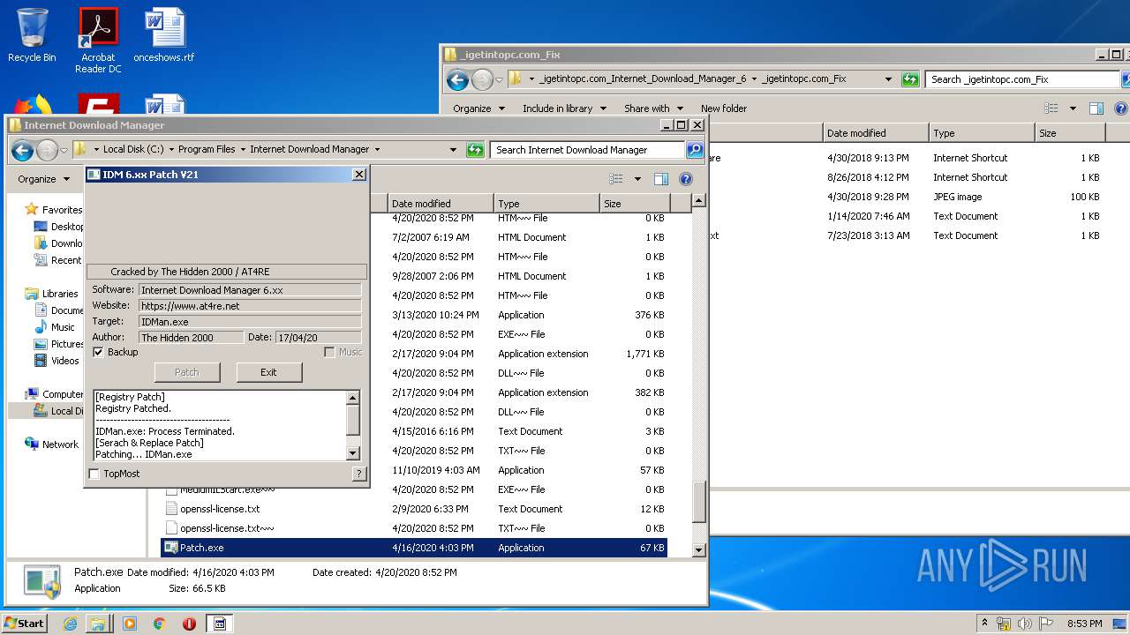Open the volume tray icon
1130x635 pixels.
[1025, 624]
